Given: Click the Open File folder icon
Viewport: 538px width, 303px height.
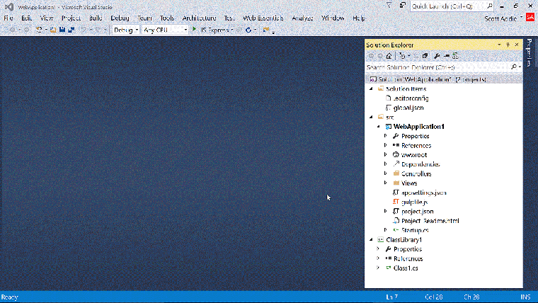Looking at the screenshot, I should (x=53, y=30).
